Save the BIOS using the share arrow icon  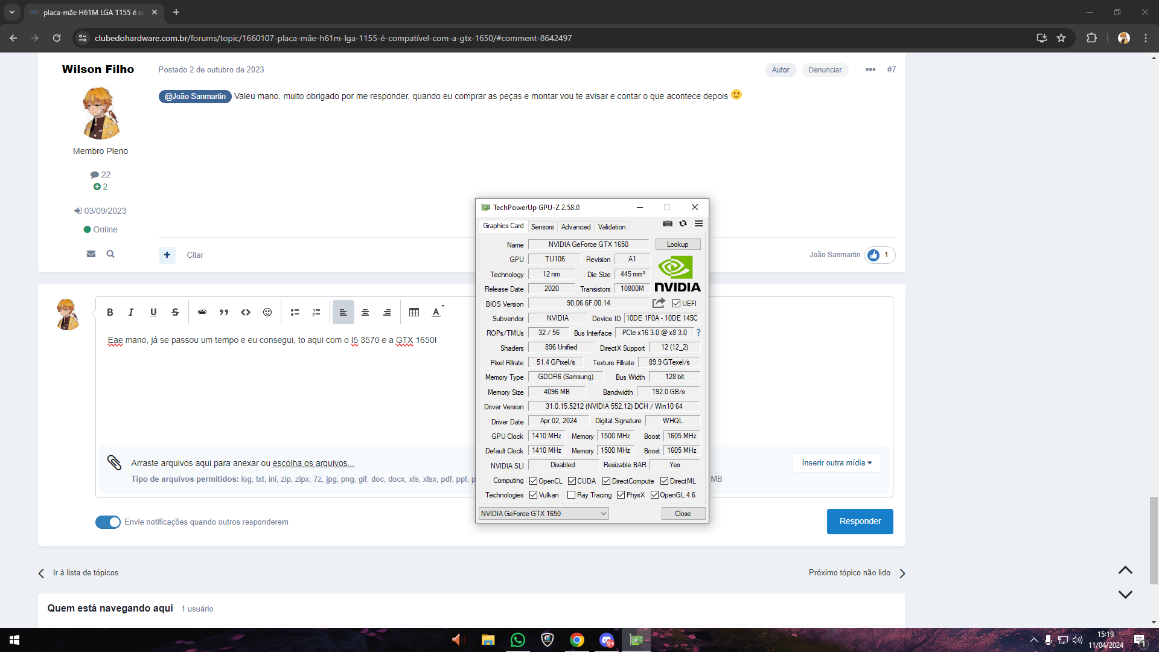(x=659, y=303)
